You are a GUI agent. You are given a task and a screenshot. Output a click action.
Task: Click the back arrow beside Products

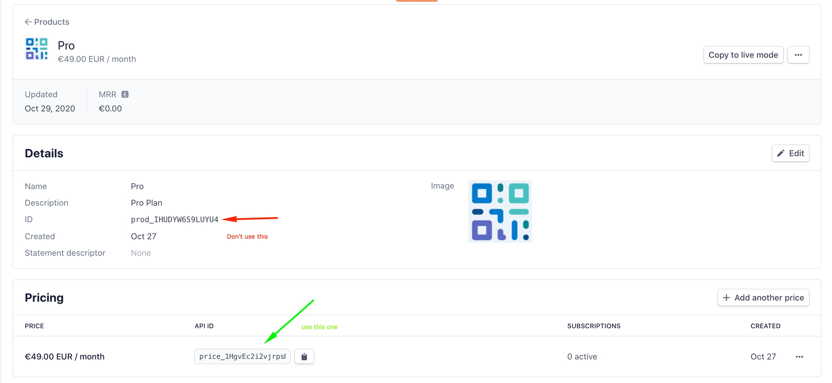tap(28, 22)
